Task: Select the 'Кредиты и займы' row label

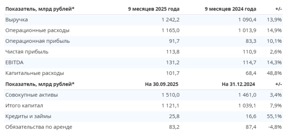Action: pos(28,116)
